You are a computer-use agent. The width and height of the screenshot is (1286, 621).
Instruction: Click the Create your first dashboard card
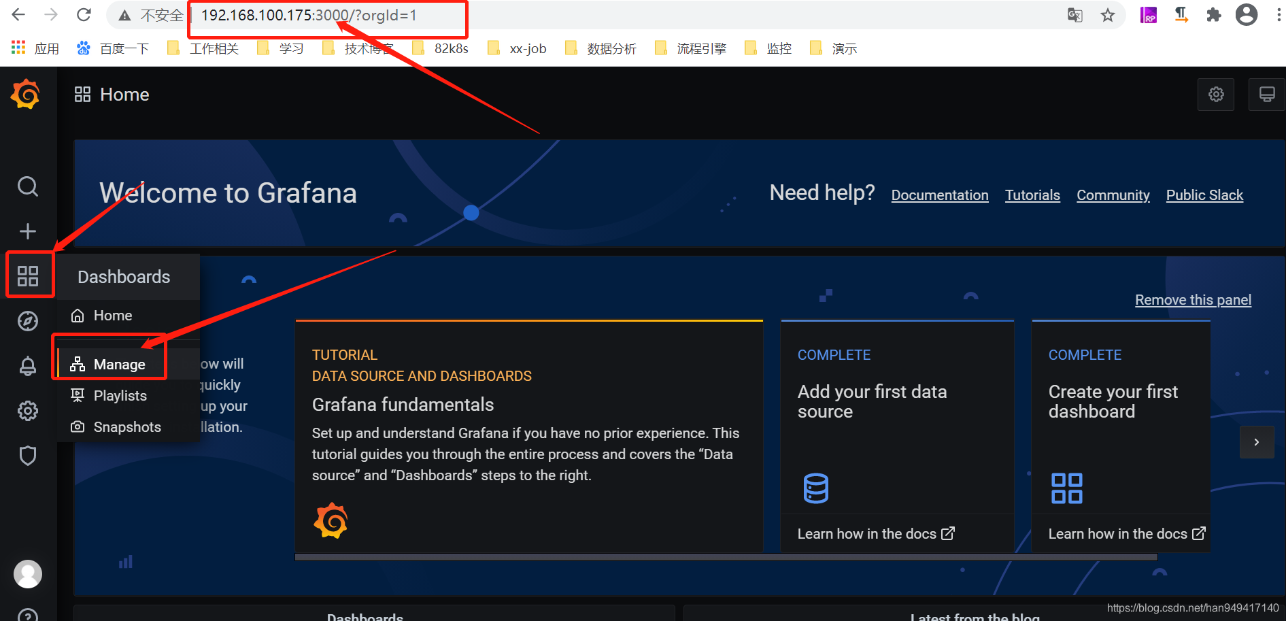pyautogui.click(x=1121, y=436)
